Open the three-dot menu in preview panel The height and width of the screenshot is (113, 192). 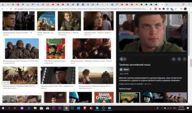point(184,59)
